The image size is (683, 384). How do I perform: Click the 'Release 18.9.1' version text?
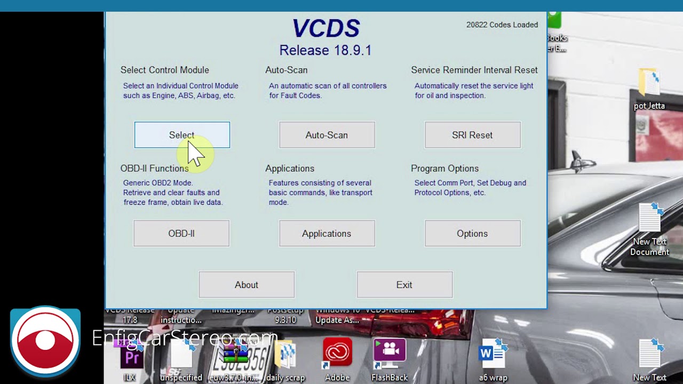[x=325, y=50]
